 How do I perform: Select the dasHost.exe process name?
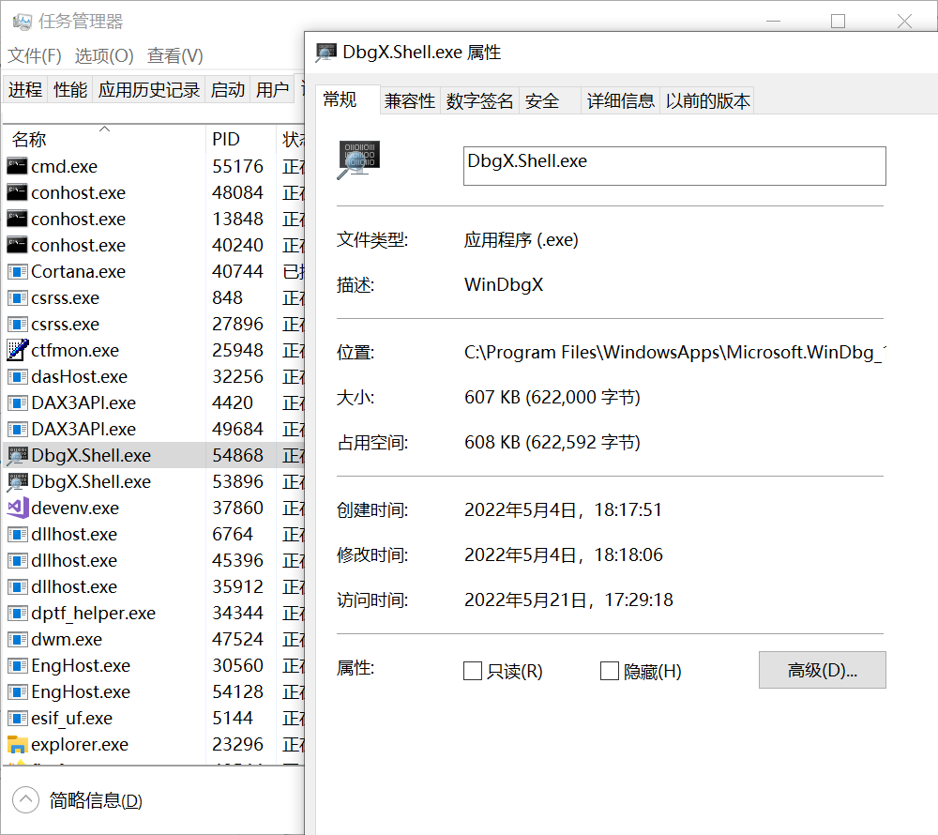pyautogui.click(x=79, y=377)
